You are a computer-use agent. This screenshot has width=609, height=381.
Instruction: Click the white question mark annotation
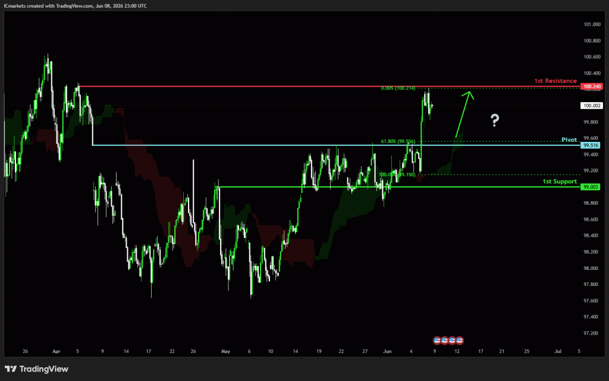coord(494,120)
